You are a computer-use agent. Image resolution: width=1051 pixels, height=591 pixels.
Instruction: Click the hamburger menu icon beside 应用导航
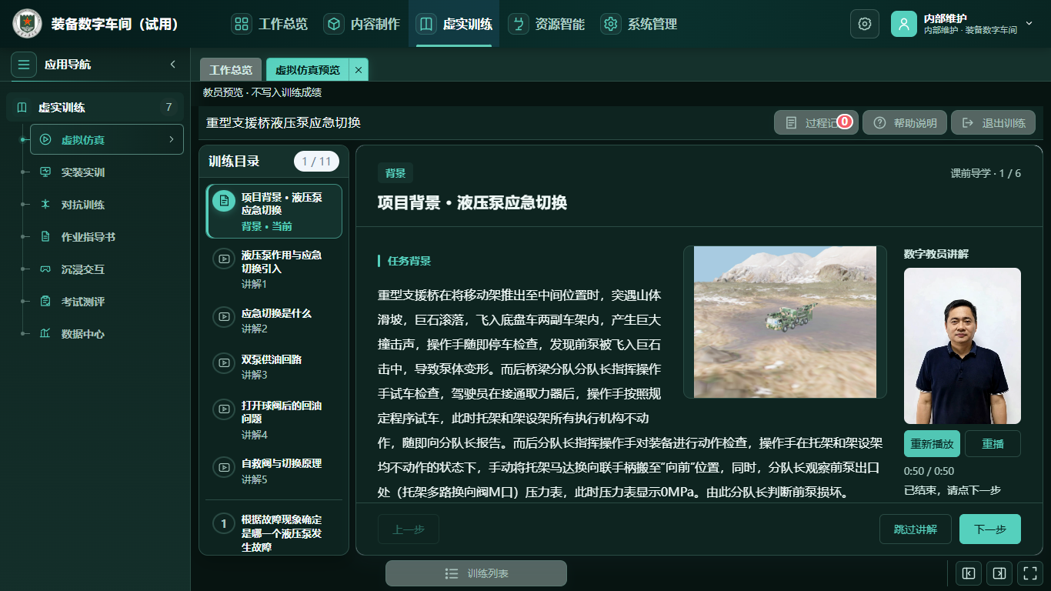(x=24, y=65)
